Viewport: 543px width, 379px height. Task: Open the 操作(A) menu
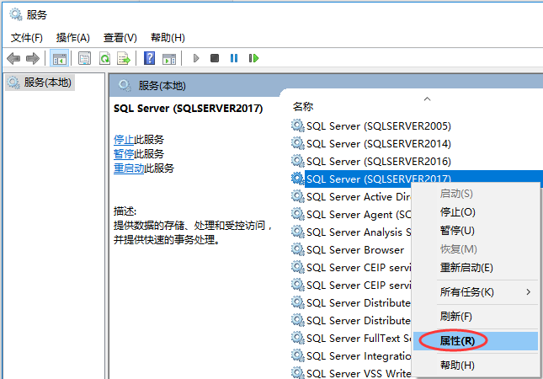[72, 37]
